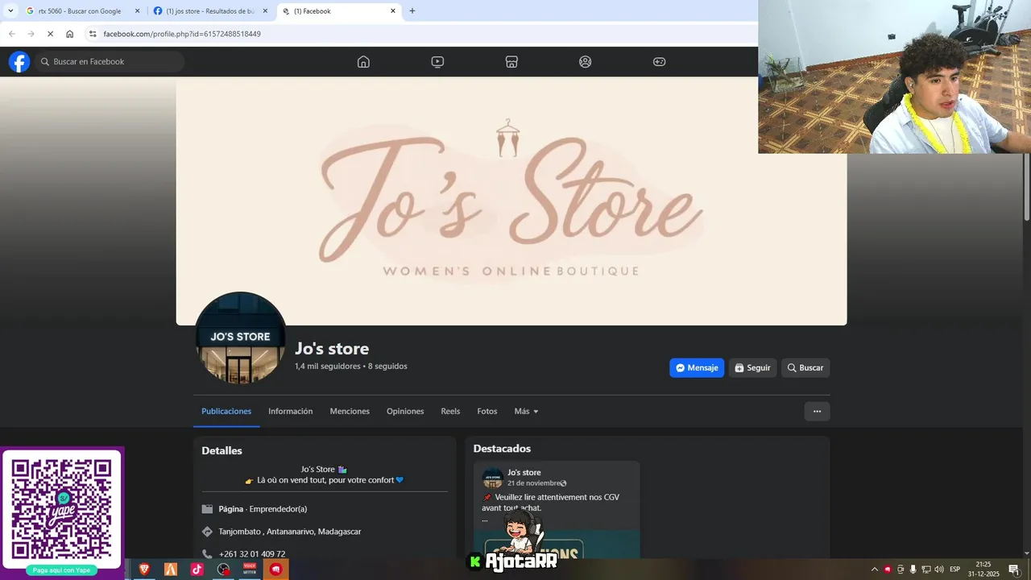The image size is (1031, 580).
Task: Switch to the Fotos tab
Action: click(x=487, y=412)
